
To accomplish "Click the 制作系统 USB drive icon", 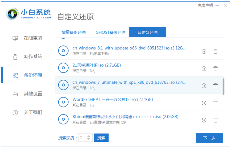I will click(x=15, y=57).
